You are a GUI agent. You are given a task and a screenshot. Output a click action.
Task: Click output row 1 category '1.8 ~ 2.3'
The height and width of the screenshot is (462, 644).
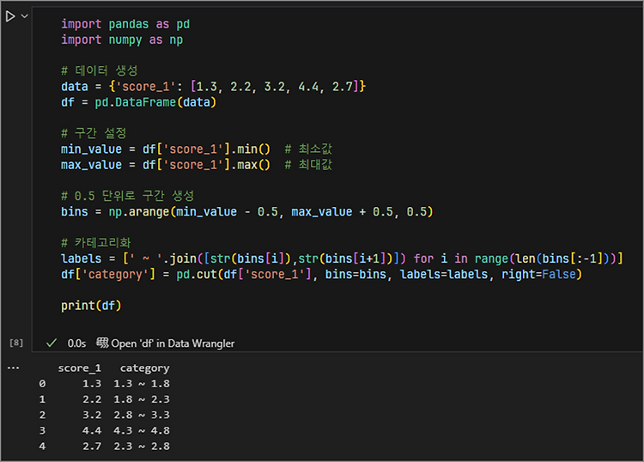click(x=142, y=399)
